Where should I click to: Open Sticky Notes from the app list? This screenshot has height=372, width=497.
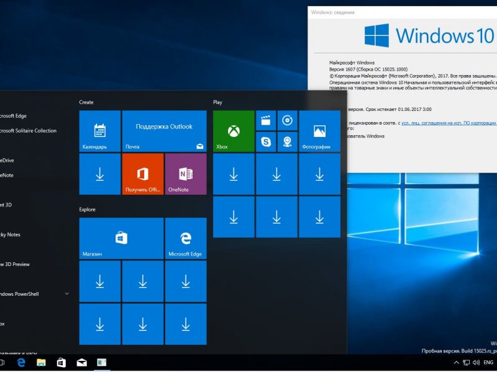point(10,234)
